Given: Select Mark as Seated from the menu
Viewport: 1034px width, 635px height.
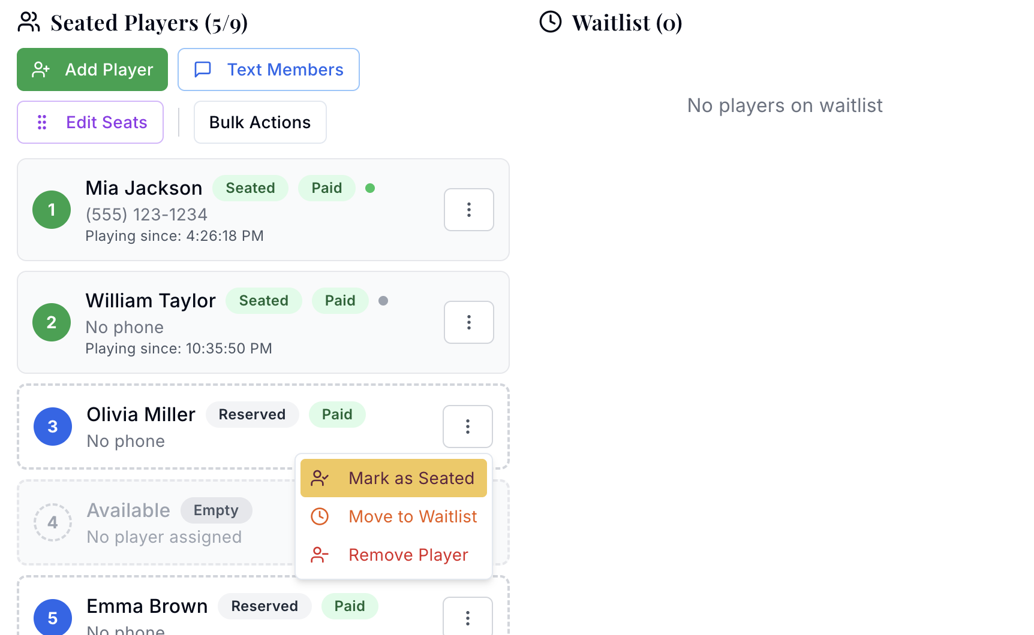Looking at the screenshot, I should coord(411,478).
